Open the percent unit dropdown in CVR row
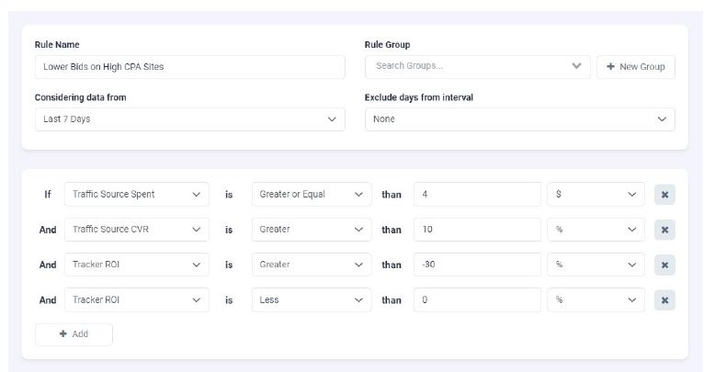 click(596, 230)
